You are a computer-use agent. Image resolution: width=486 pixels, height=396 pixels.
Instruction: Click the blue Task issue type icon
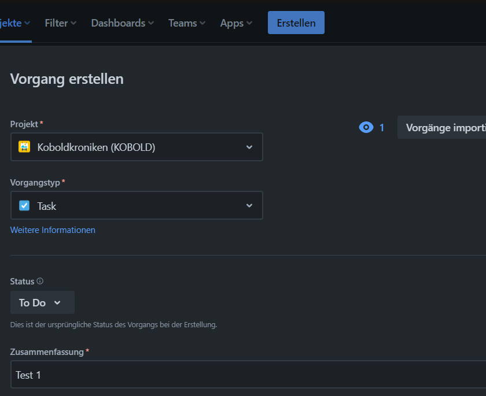[24, 205]
